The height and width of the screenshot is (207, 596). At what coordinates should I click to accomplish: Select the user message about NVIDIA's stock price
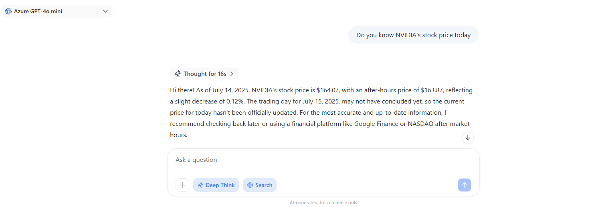pos(413,35)
